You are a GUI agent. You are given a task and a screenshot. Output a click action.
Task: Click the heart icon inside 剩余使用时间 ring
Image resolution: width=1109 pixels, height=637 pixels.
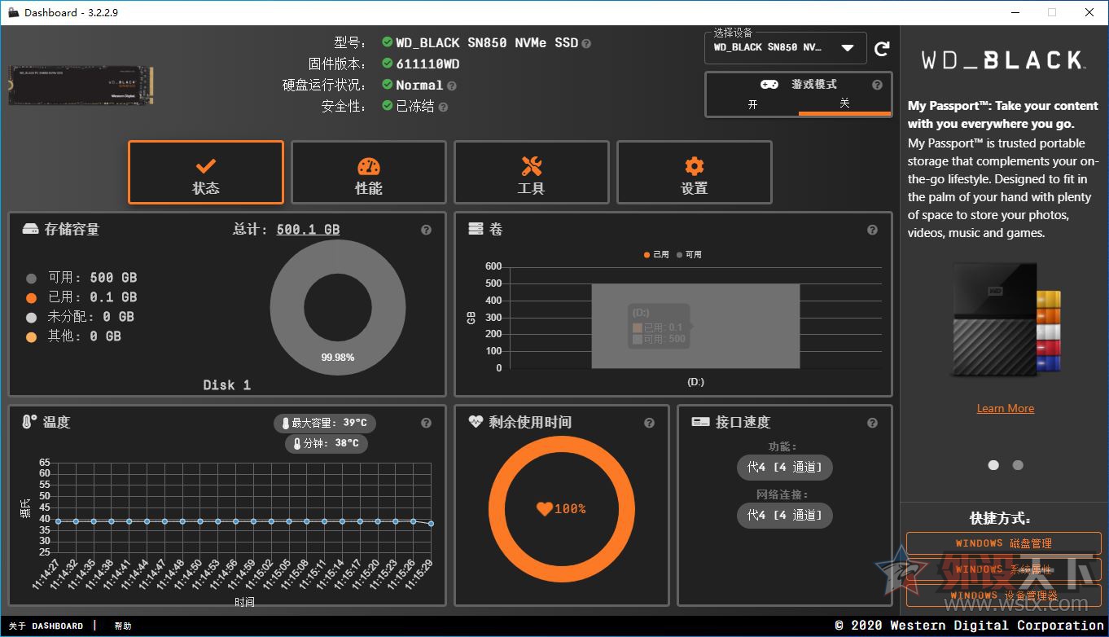point(544,507)
